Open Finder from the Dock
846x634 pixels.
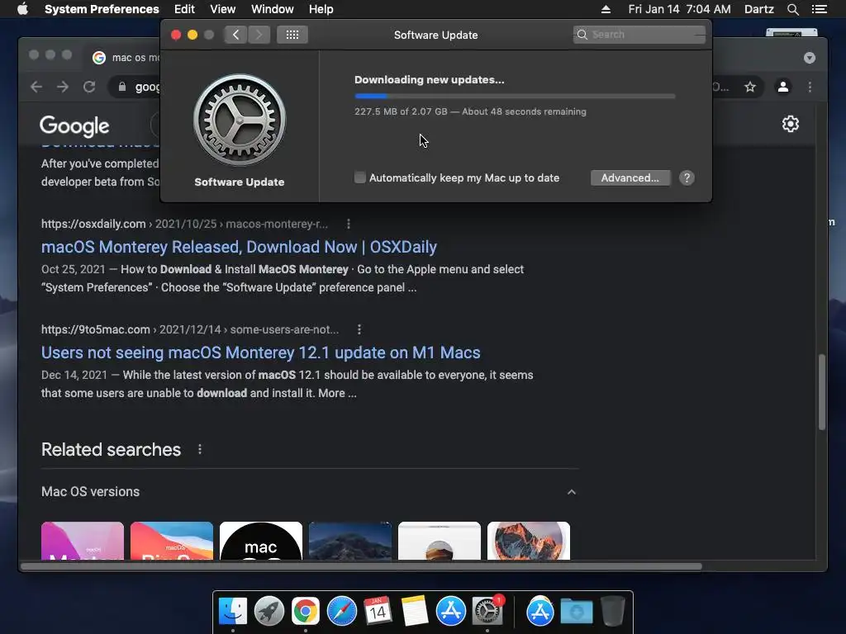pyautogui.click(x=233, y=612)
